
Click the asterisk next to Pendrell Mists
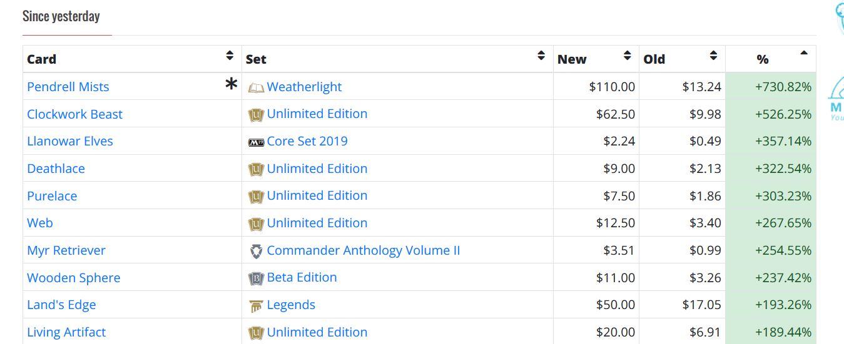tap(231, 84)
